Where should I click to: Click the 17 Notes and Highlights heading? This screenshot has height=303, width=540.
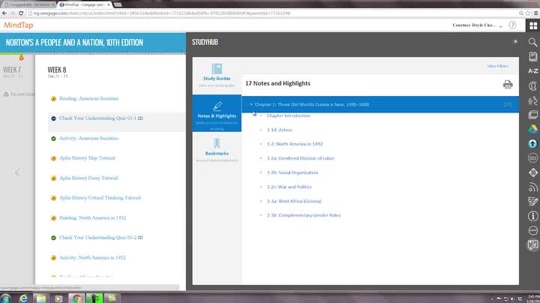pyautogui.click(x=278, y=83)
